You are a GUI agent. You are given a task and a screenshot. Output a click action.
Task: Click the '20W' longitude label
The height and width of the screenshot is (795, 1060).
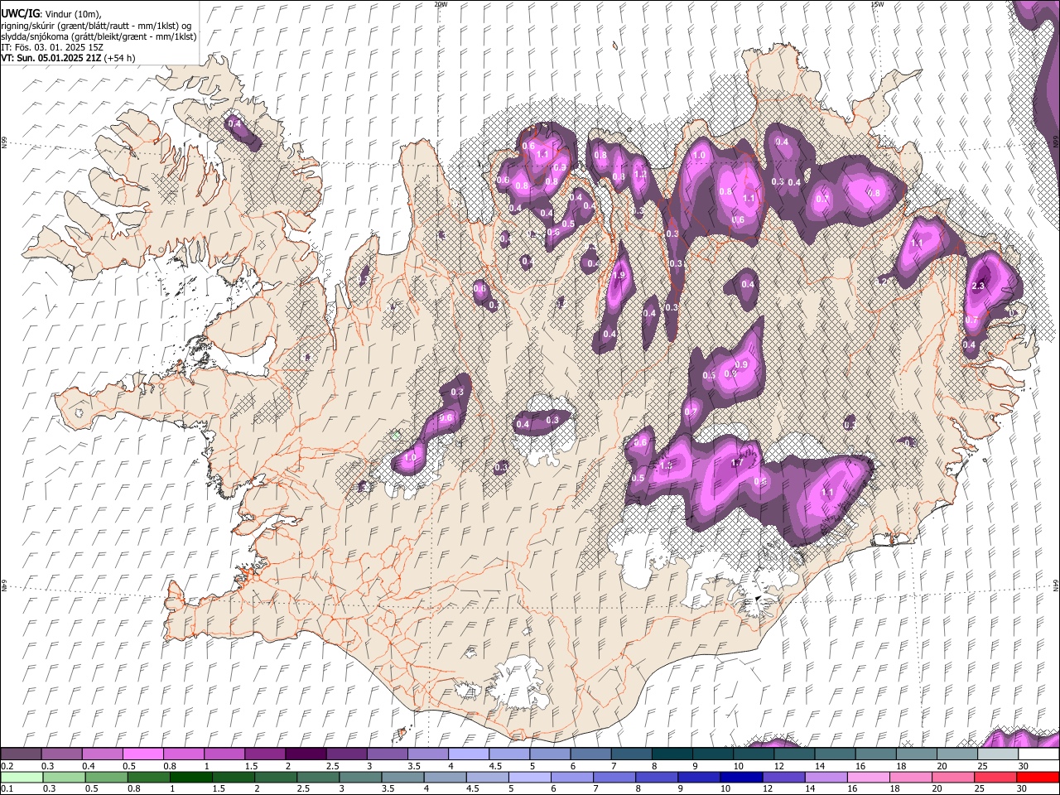441,4
